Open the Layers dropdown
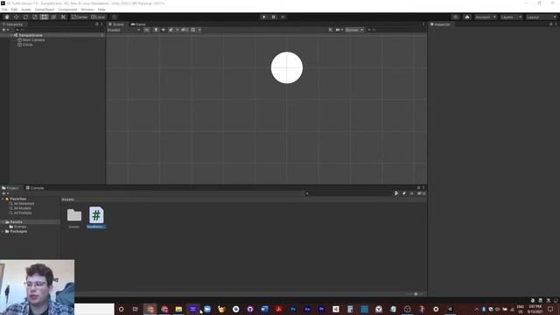This screenshot has width=560, height=315. click(x=511, y=17)
